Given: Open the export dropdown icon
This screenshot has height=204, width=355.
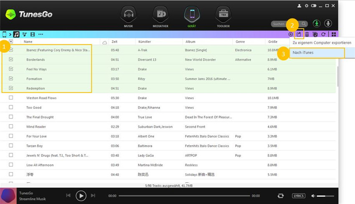Looking at the screenshot, I should tap(299, 34).
